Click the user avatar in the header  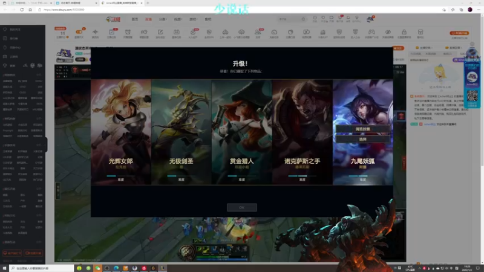click(x=370, y=19)
